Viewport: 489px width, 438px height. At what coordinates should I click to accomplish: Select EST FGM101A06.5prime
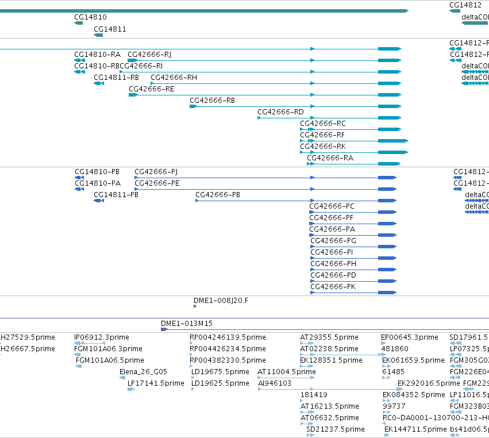(110, 360)
